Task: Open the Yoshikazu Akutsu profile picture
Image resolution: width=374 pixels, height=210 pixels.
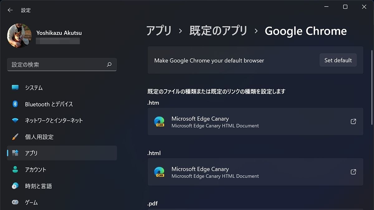Action: [19, 36]
